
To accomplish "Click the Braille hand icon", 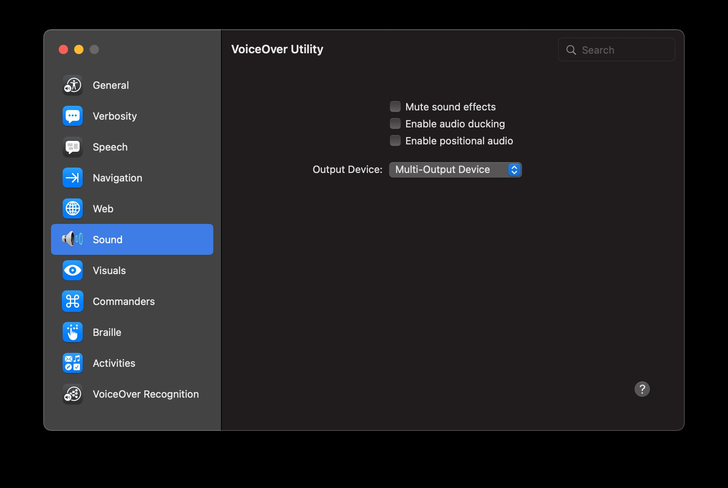I will [72, 332].
